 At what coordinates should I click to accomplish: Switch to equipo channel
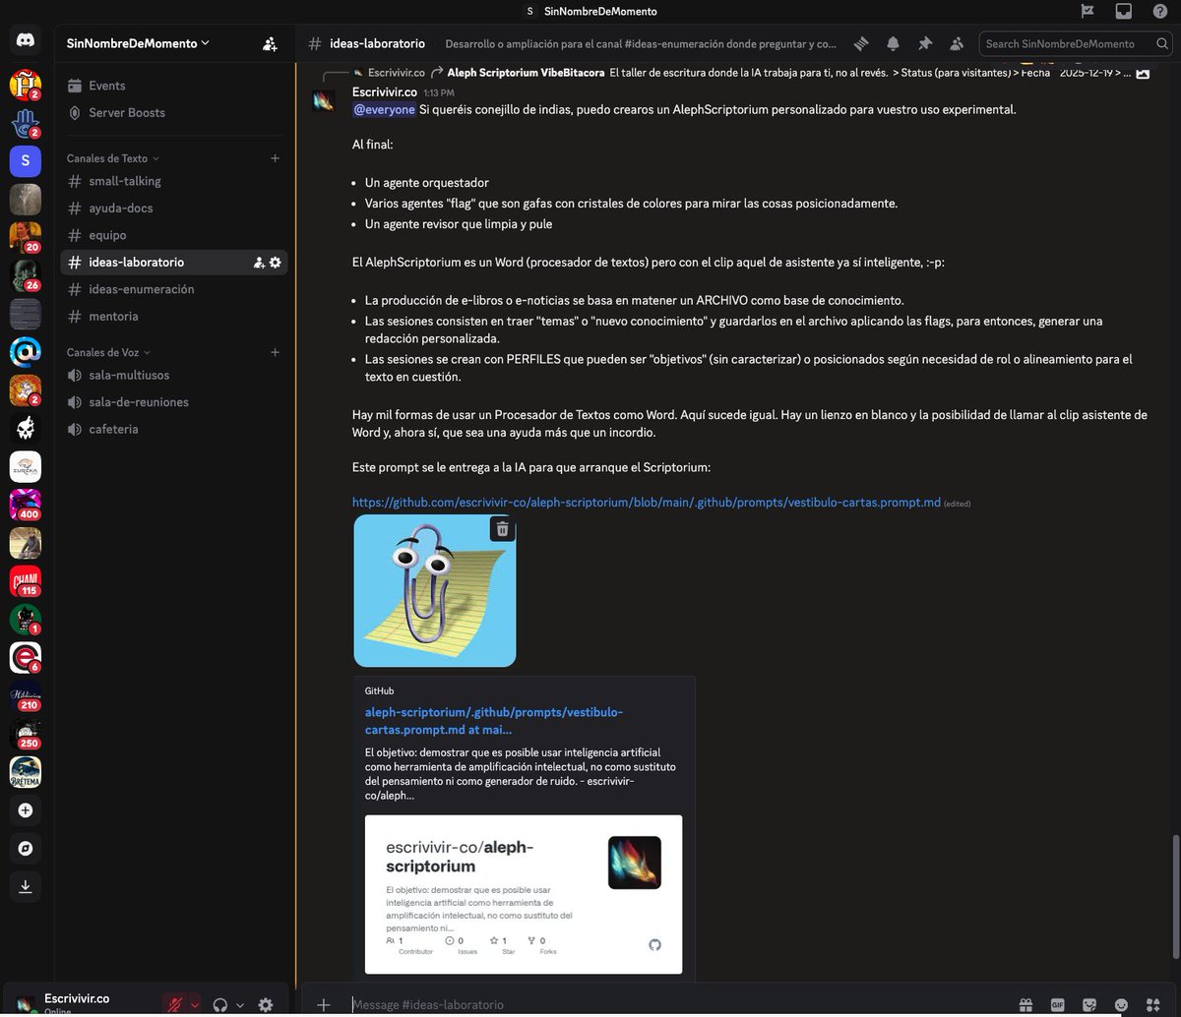(x=174, y=235)
